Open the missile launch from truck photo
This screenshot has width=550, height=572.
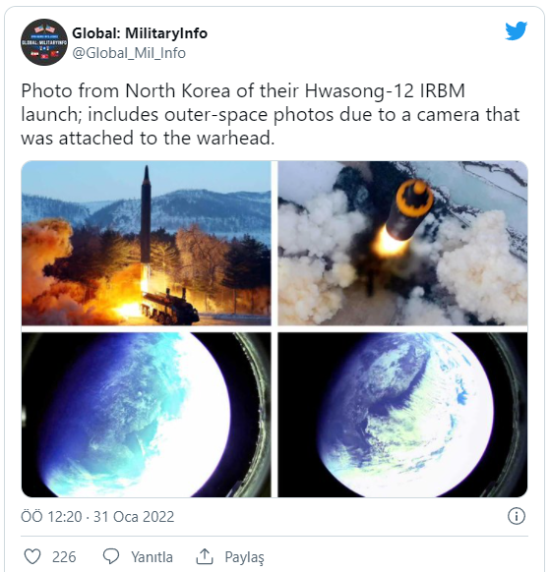point(146,243)
